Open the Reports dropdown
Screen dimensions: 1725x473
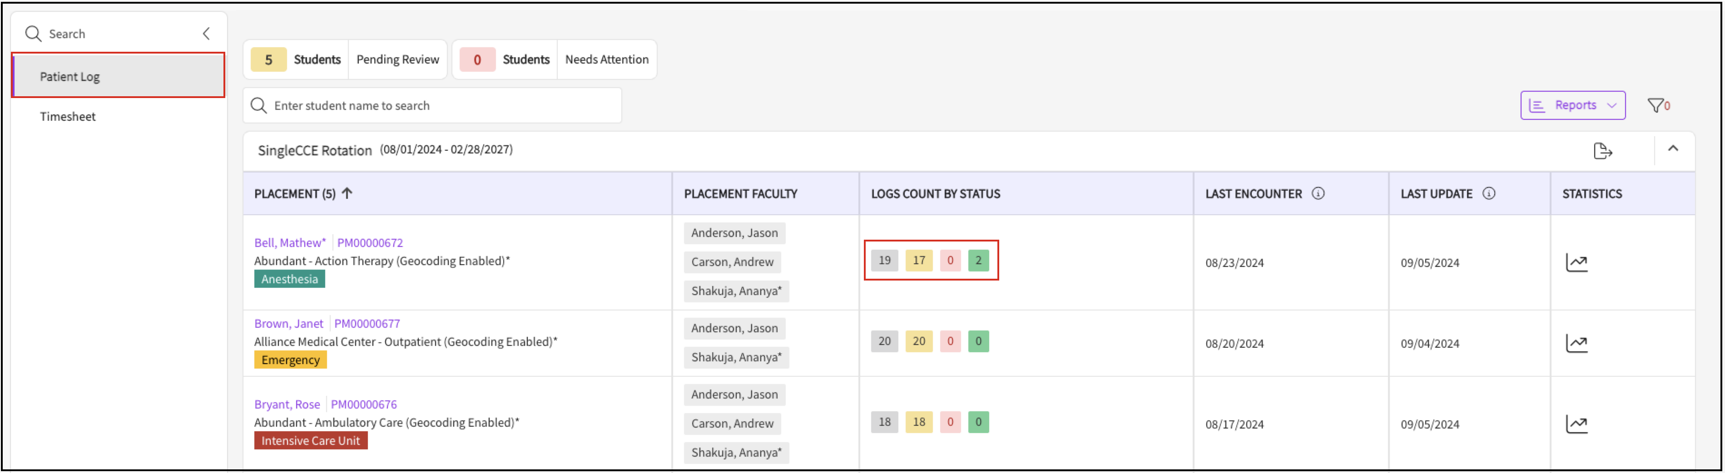tap(1571, 106)
